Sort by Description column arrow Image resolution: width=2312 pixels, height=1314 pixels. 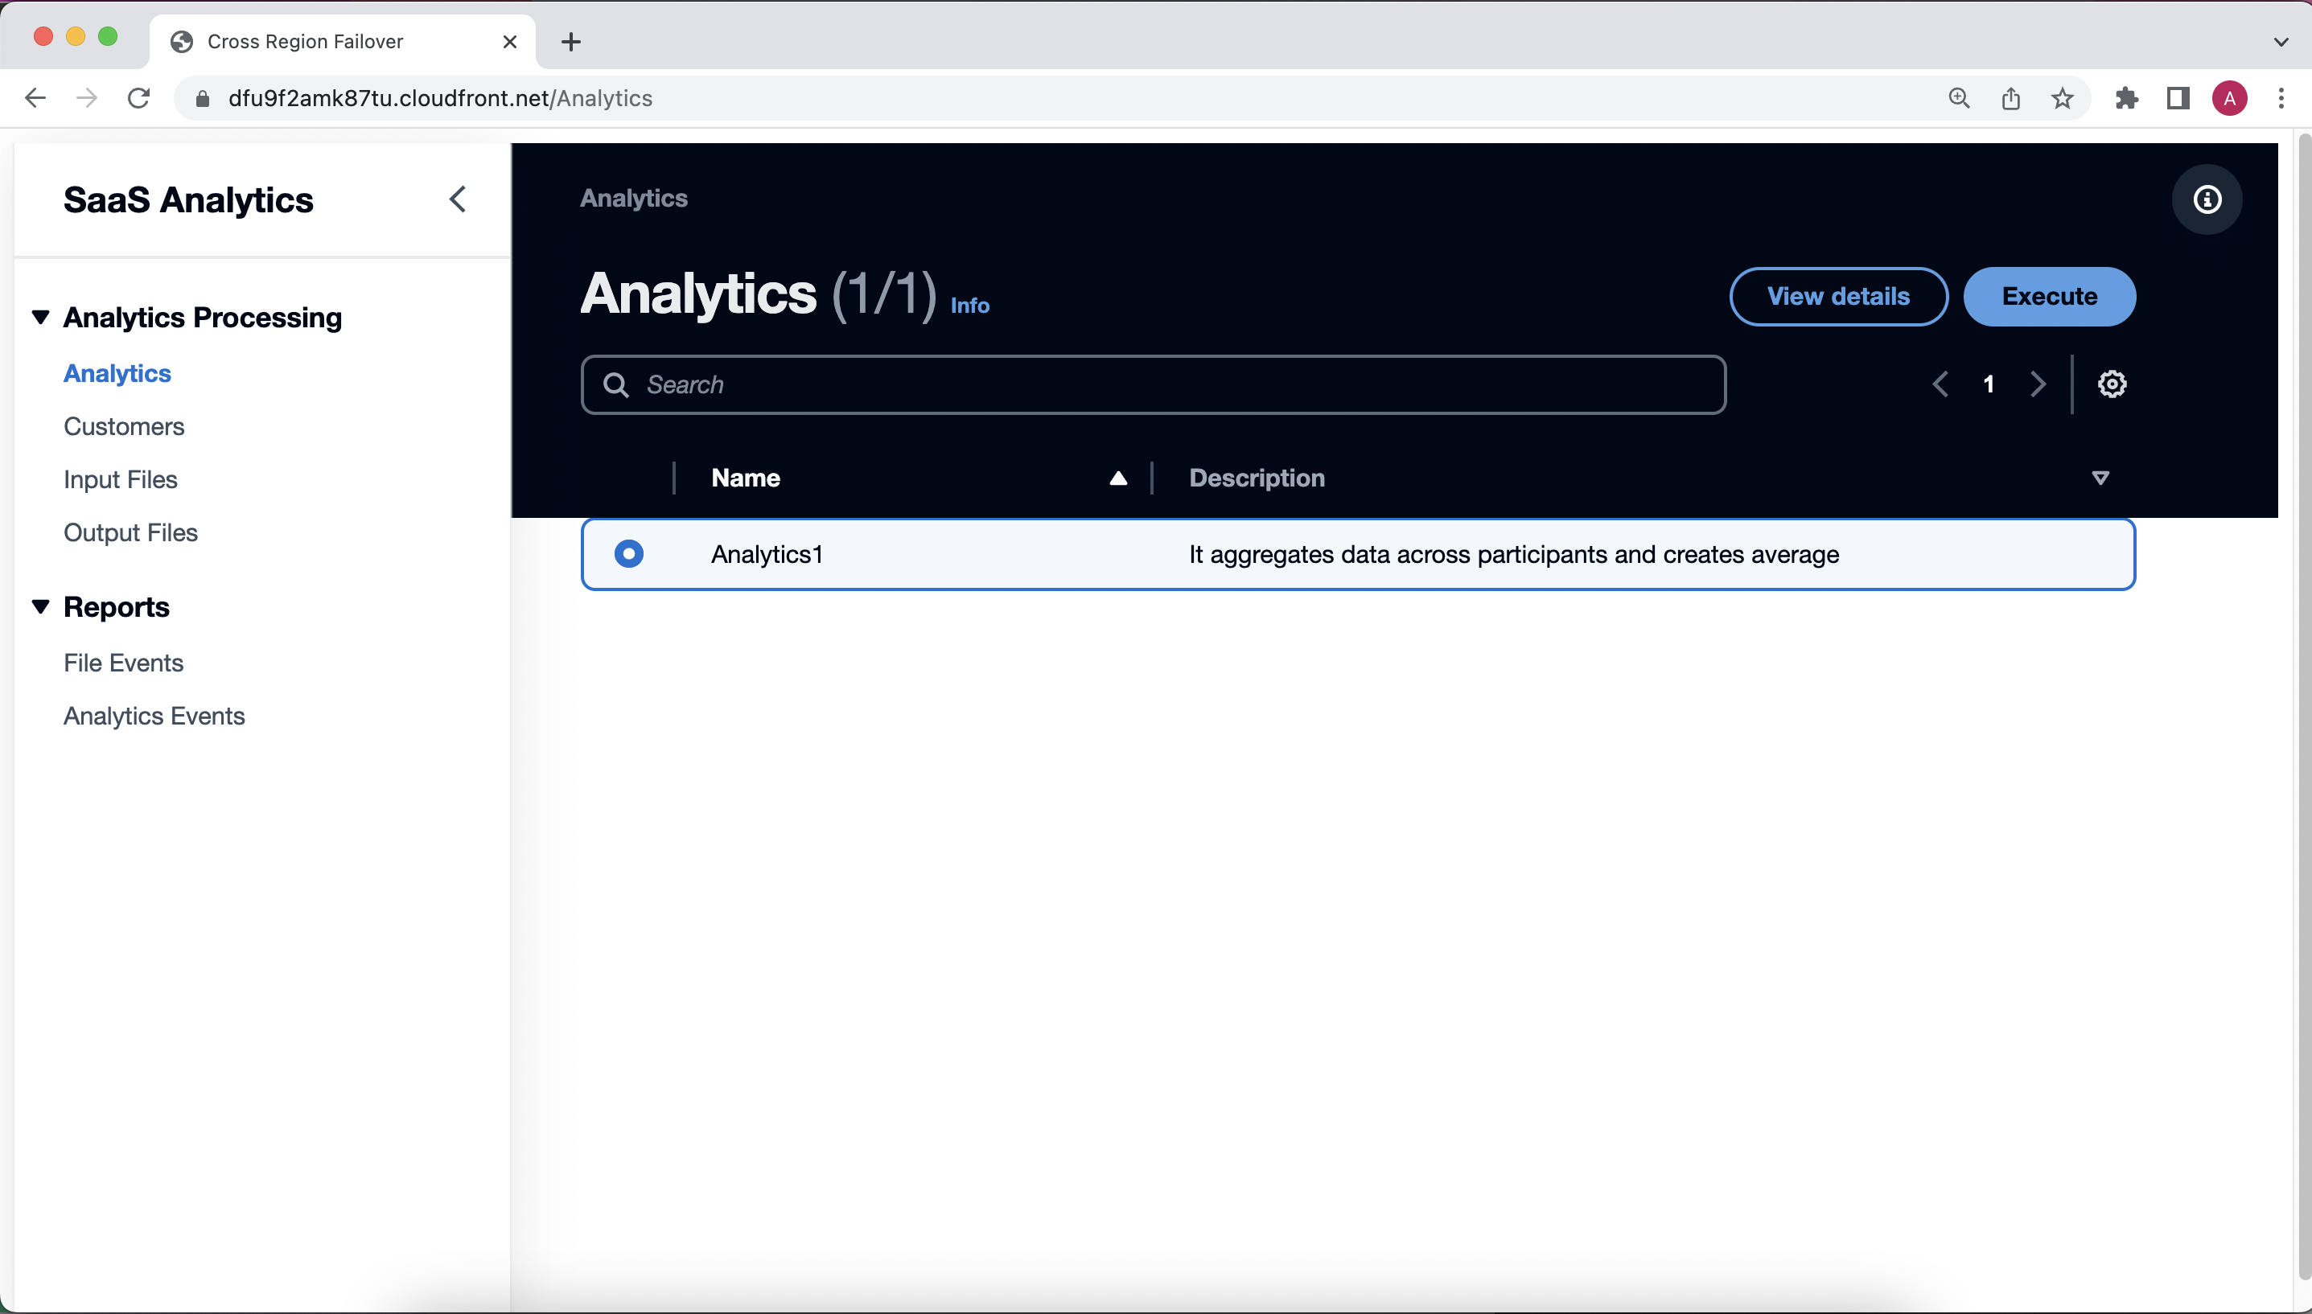[x=2100, y=478]
